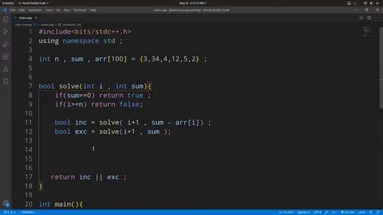Click the VS Code logo in title bar
383x215 pixels.
tap(4, 10)
